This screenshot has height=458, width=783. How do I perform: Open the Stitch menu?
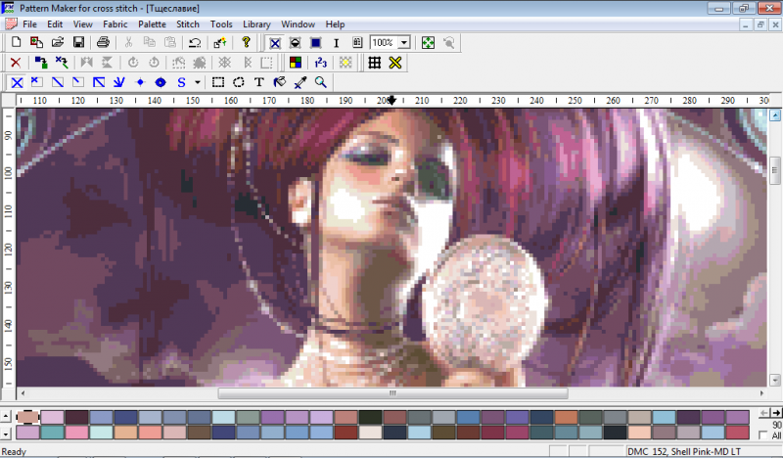188,23
